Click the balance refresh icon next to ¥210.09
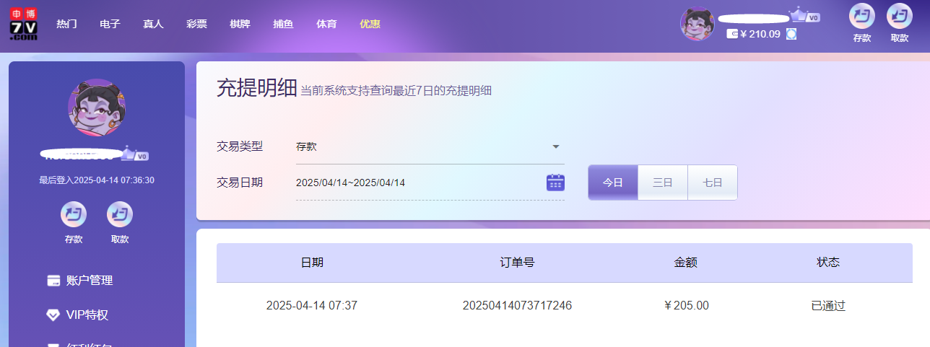930x347 pixels. (x=791, y=34)
